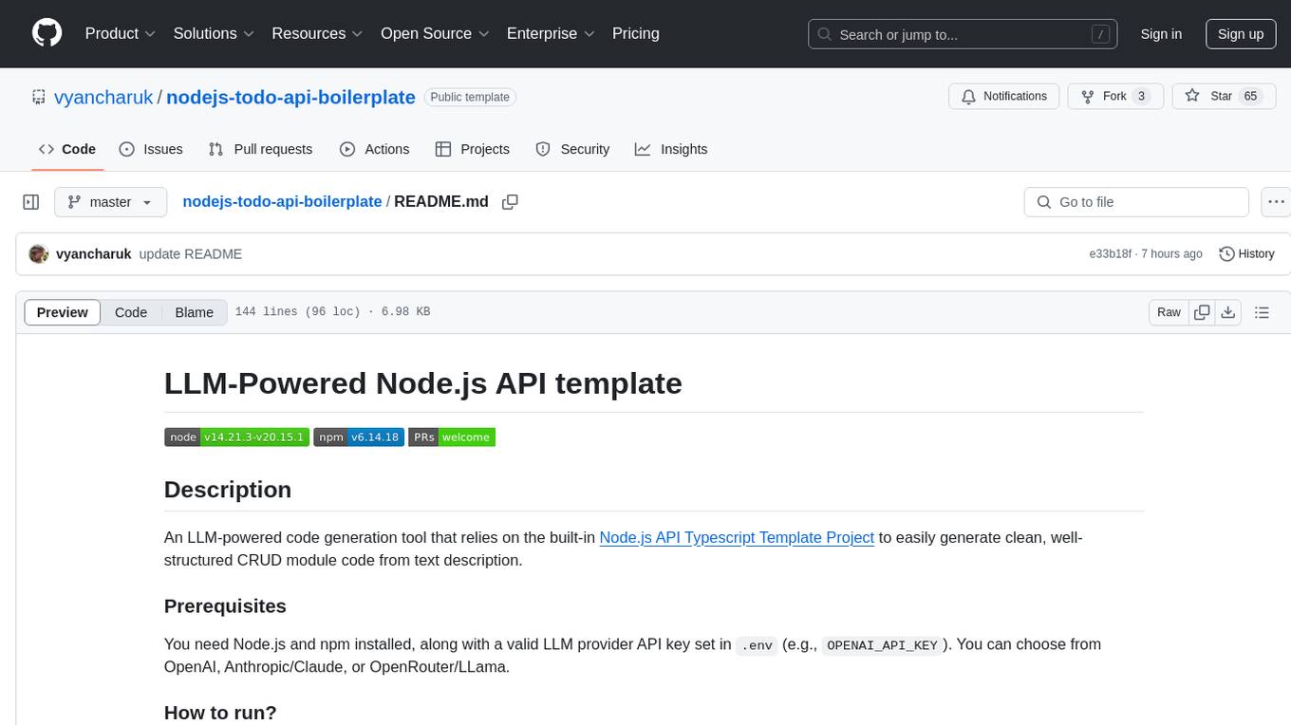Switch to the Actions tab

(375, 149)
